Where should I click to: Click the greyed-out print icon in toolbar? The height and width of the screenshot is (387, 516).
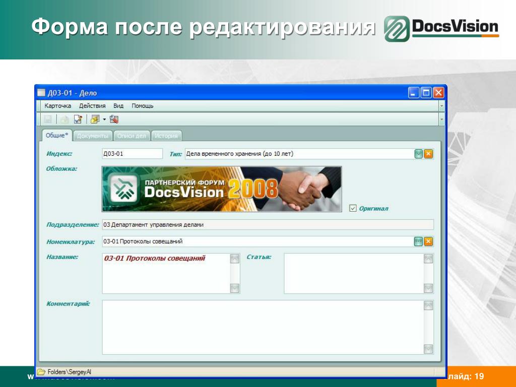pos(64,119)
